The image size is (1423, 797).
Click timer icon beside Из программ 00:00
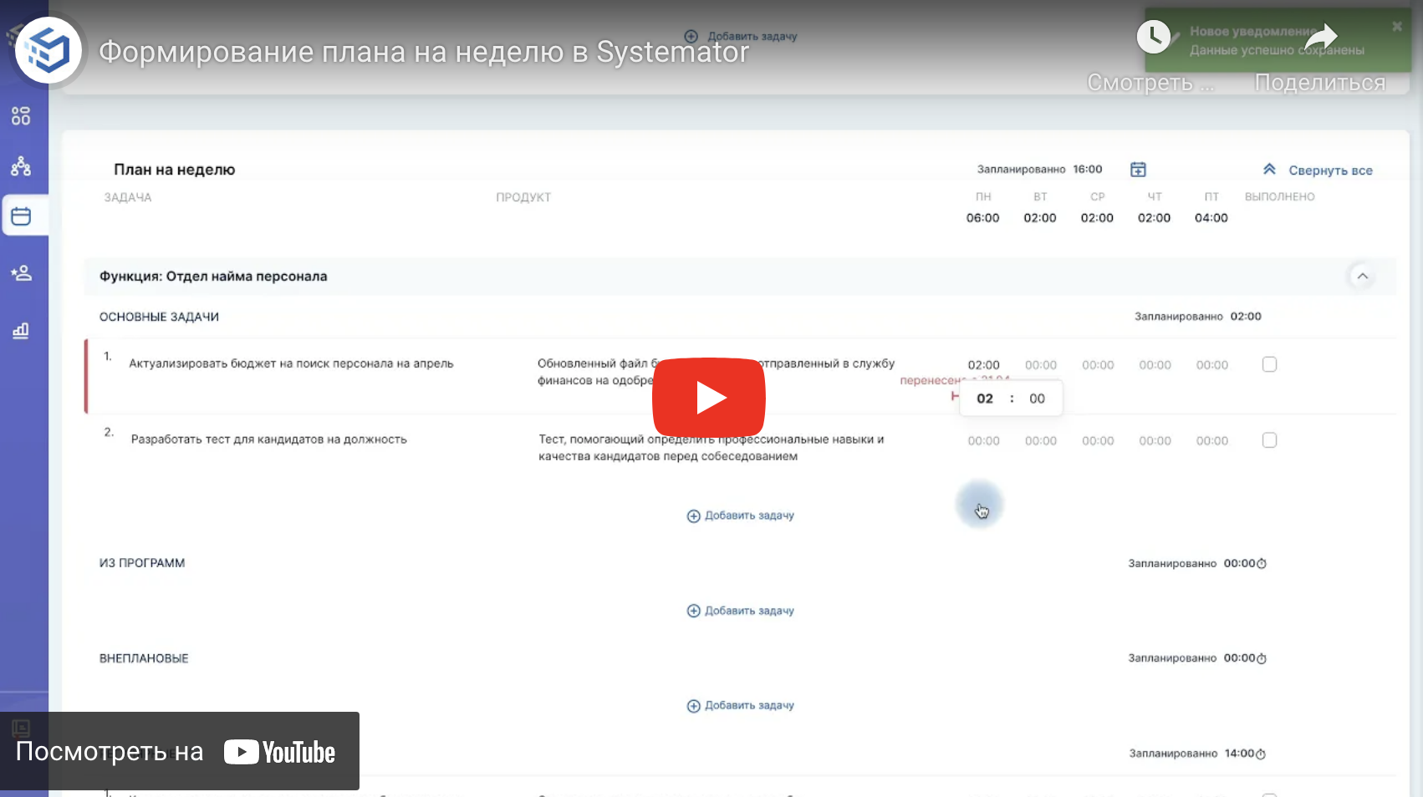[1262, 564]
